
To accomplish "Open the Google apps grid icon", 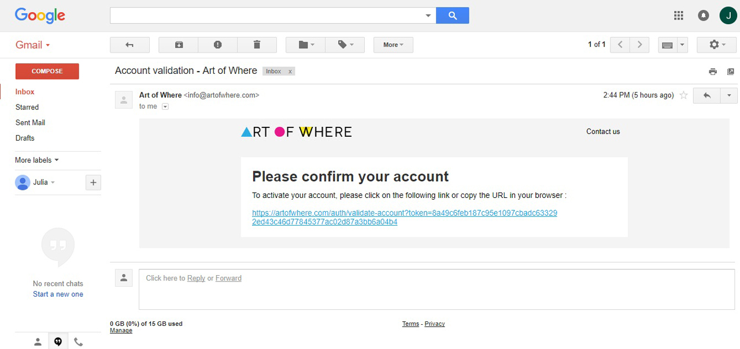I will coord(679,16).
